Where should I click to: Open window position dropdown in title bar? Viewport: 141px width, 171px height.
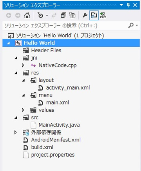pyautogui.click(x=121, y=5)
